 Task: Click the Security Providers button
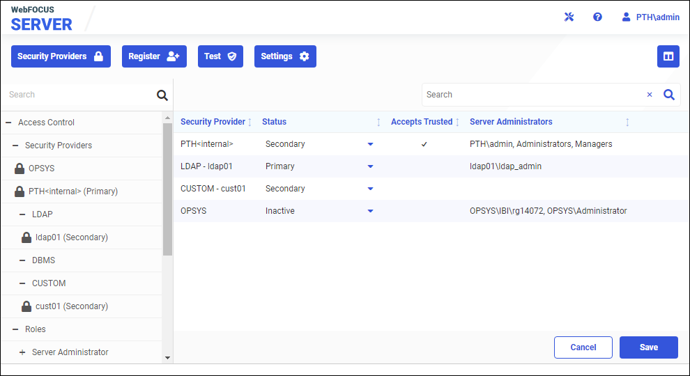pyautogui.click(x=61, y=56)
